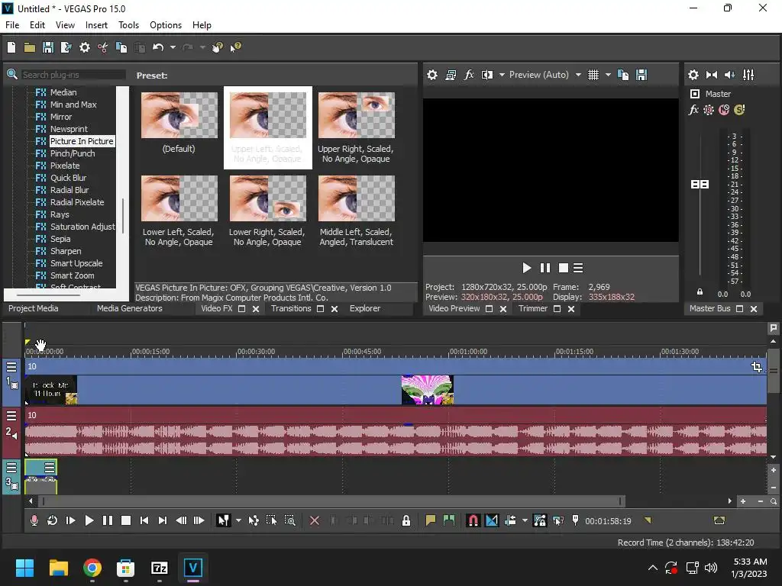Pause timeline playback

(x=107, y=520)
